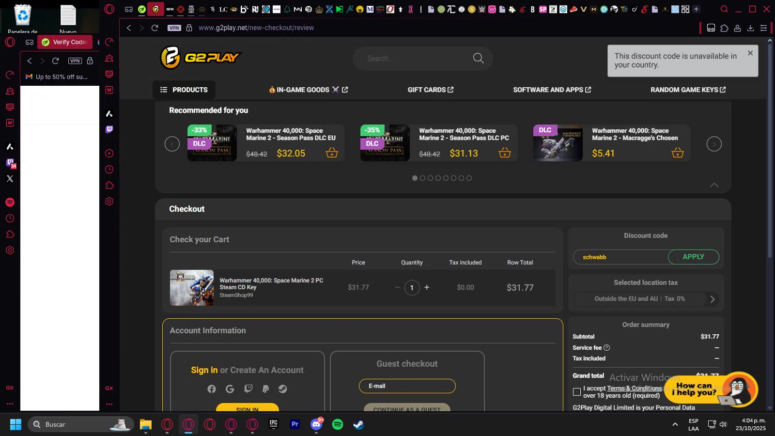Open the Opera account profile icon
Screen dimensions: 775x436
tap(737, 28)
